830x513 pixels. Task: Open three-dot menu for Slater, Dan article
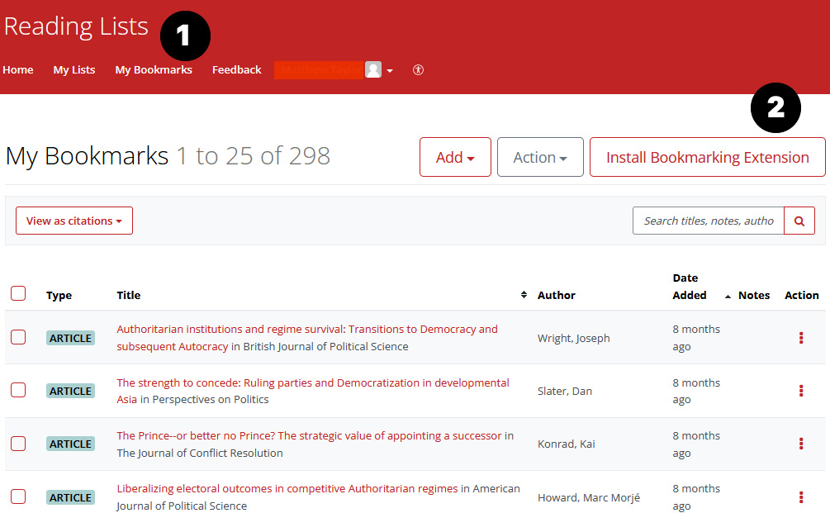tap(801, 391)
